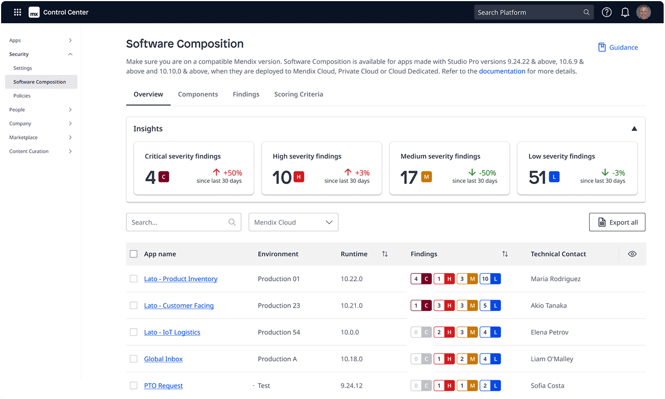Click technical contact Maria Rodriguez
The height and width of the screenshot is (399, 665).
click(556, 279)
